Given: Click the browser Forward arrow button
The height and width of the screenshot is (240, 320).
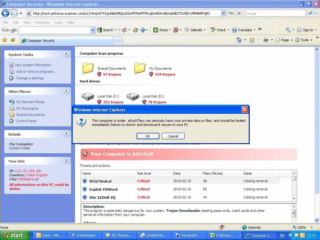Looking at the screenshot, I should pos(14,13).
